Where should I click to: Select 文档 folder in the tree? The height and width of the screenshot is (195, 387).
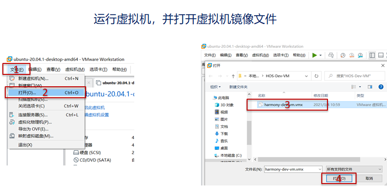221,126
